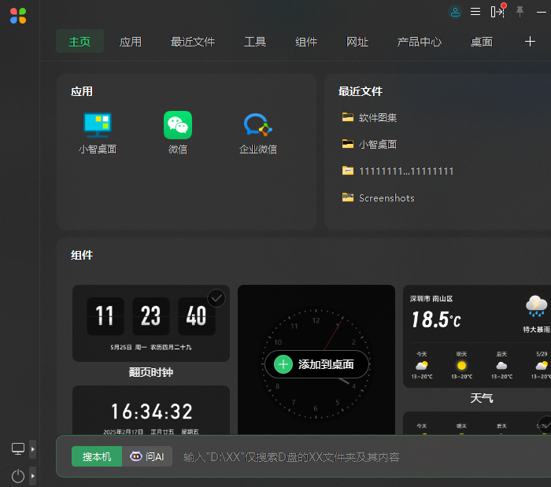Viewport: 551px width, 487px height.
Task: Click the green plus add-to-desktop icon
Action: click(283, 364)
